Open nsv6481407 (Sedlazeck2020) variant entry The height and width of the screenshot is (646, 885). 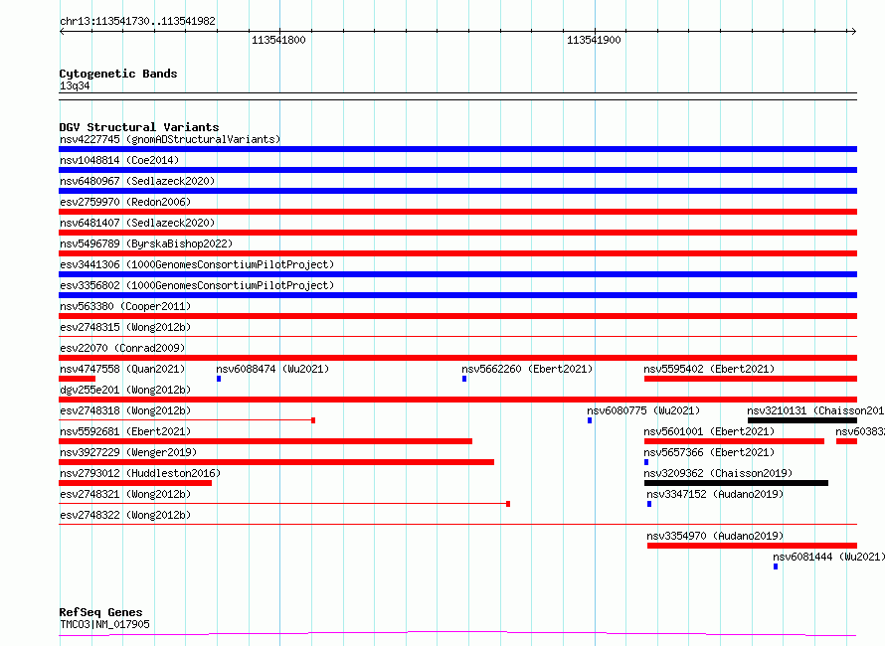137,223
